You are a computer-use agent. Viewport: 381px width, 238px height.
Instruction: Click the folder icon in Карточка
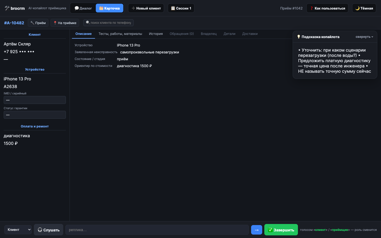pyautogui.click(x=101, y=8)
